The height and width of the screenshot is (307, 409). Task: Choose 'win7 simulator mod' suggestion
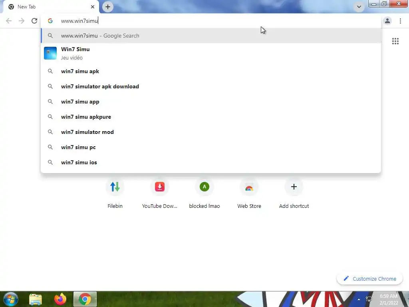pos(211,132)
